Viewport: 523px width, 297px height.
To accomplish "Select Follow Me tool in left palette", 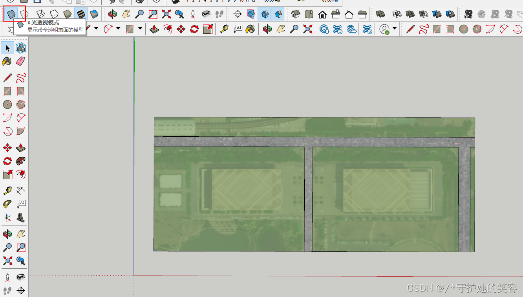I will 21,161.
